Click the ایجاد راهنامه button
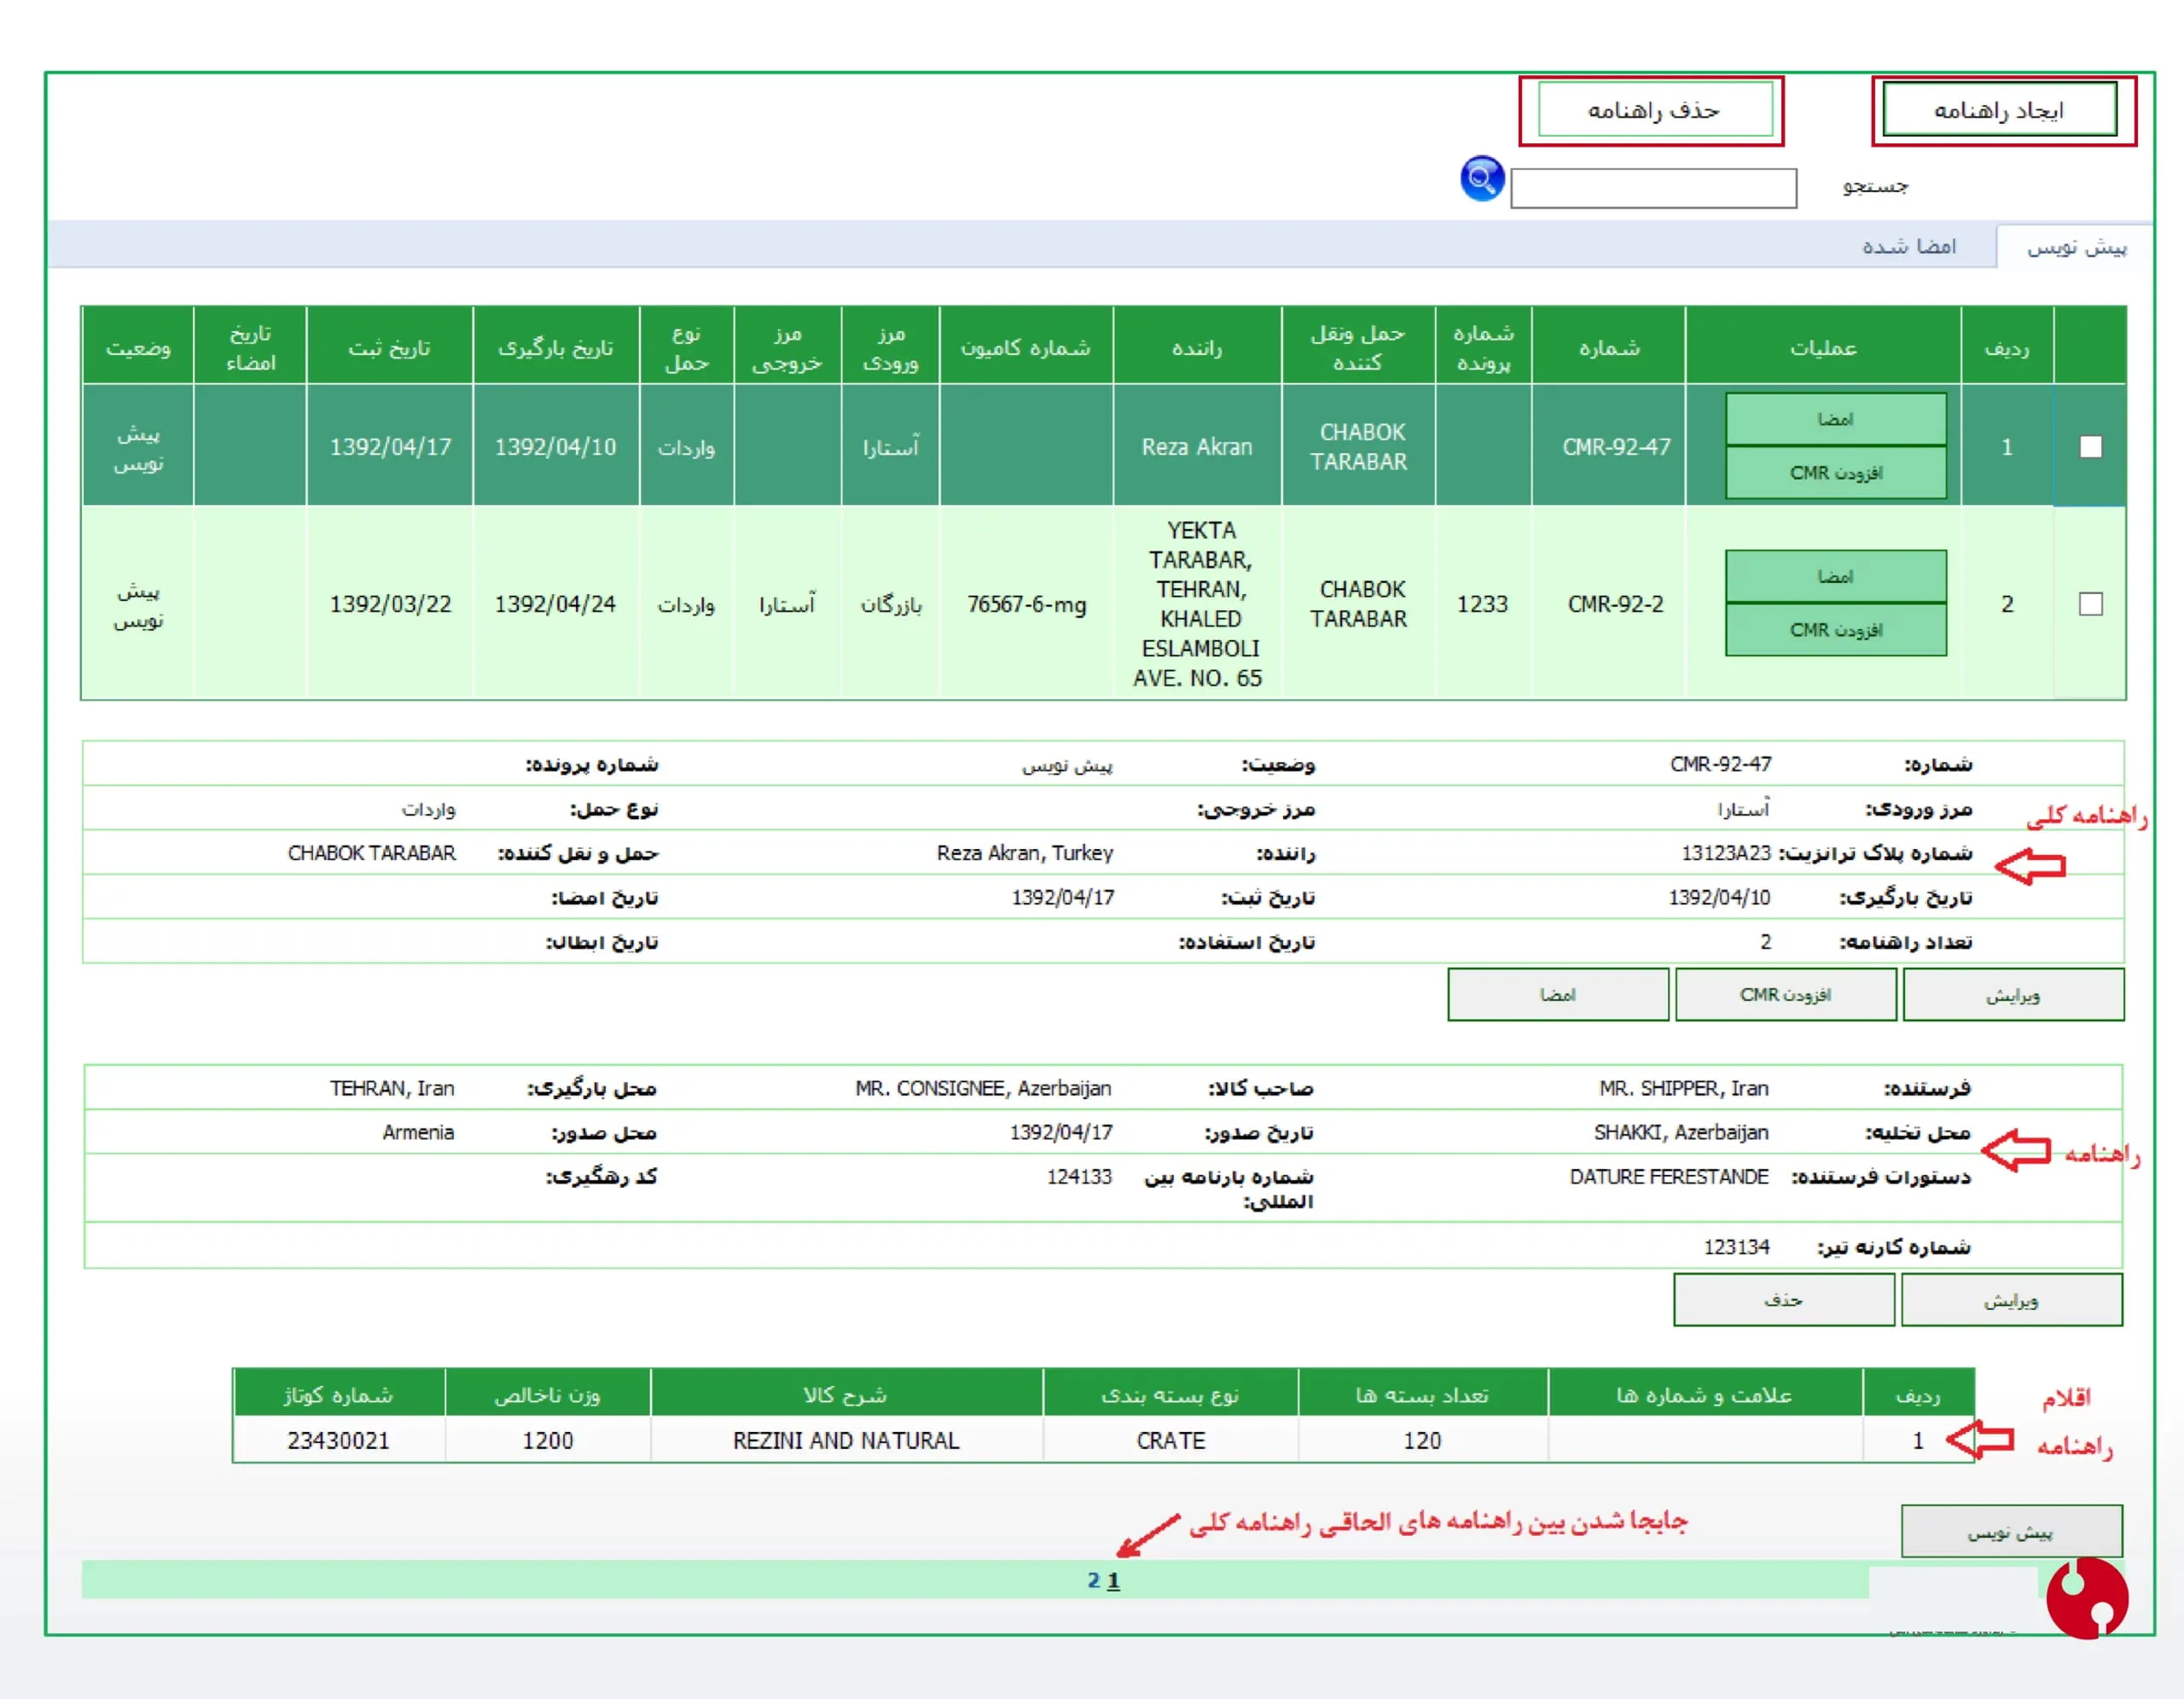This screenshot has width=2184, height=1699. pyautogui.click(x=1999, y=110)
